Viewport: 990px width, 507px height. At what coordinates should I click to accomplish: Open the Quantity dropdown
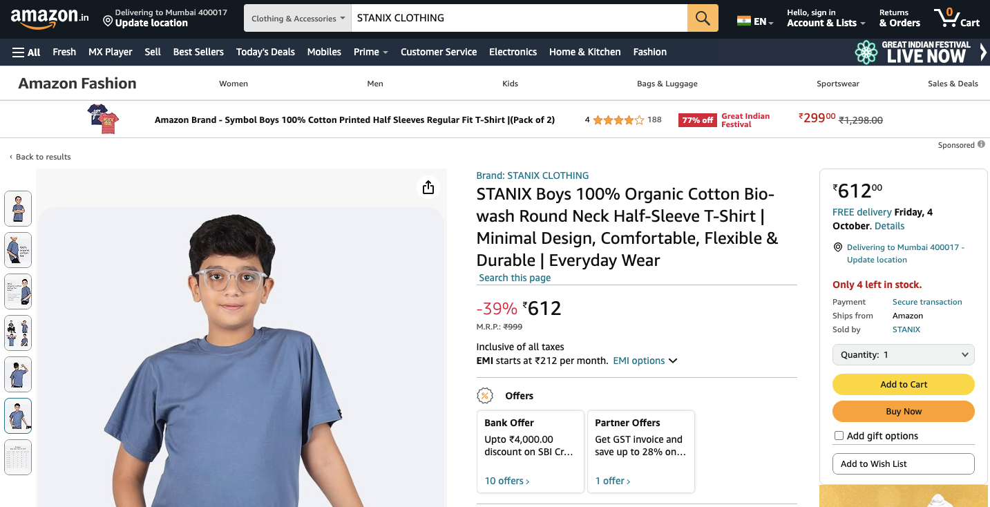[x=903, y=354]
